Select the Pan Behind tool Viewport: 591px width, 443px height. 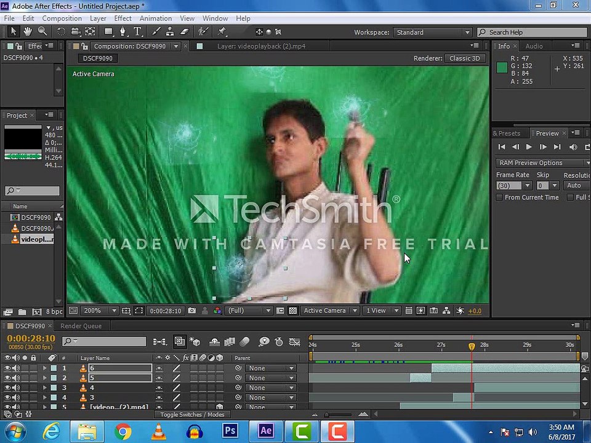click(x=90, y=31)
